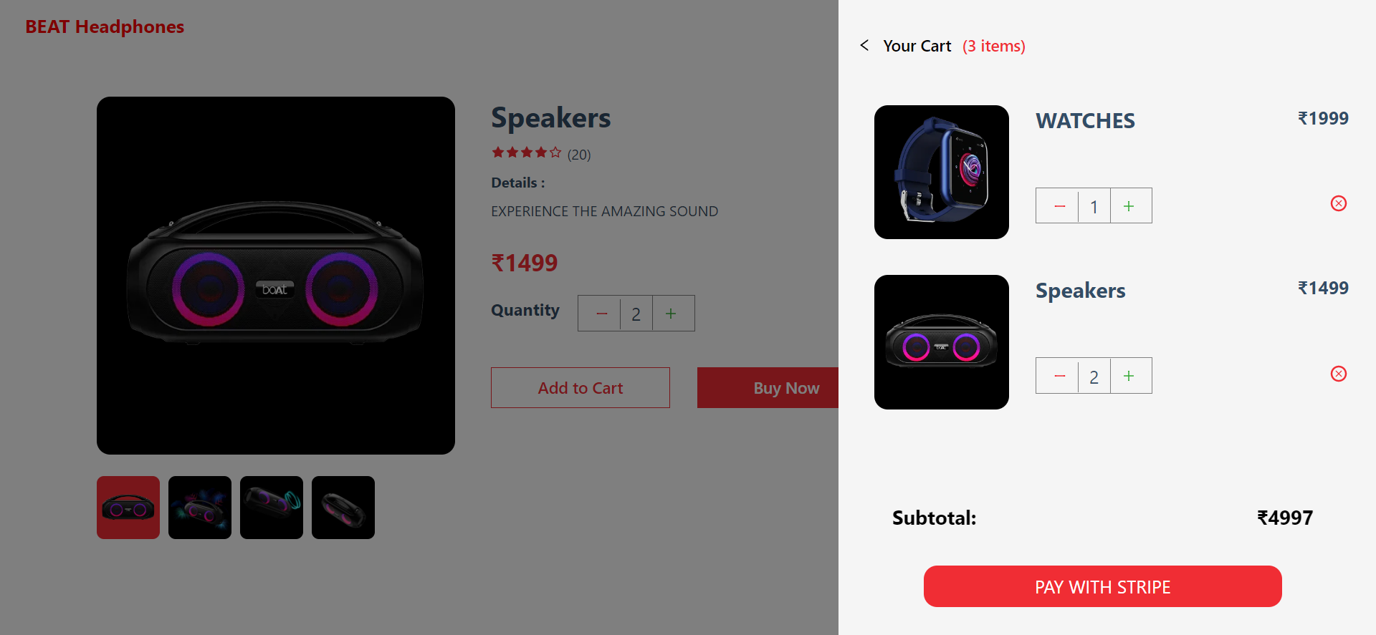Pay with Stripe for the cart

point(1102,586)
